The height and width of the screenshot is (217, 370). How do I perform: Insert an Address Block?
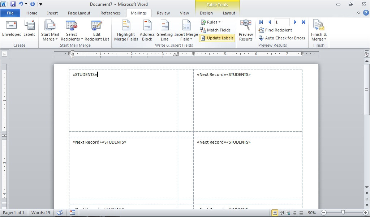pyautogui.click(x=147, y=30)
